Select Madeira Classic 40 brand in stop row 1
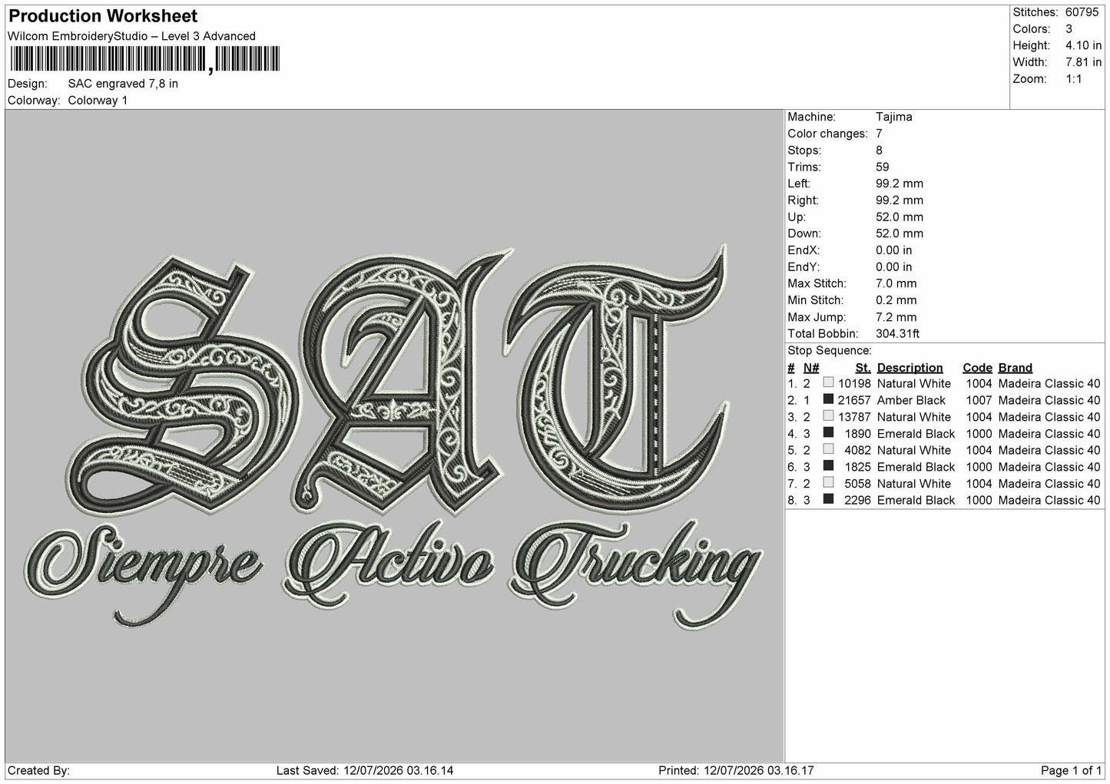 click(1049, 383)
